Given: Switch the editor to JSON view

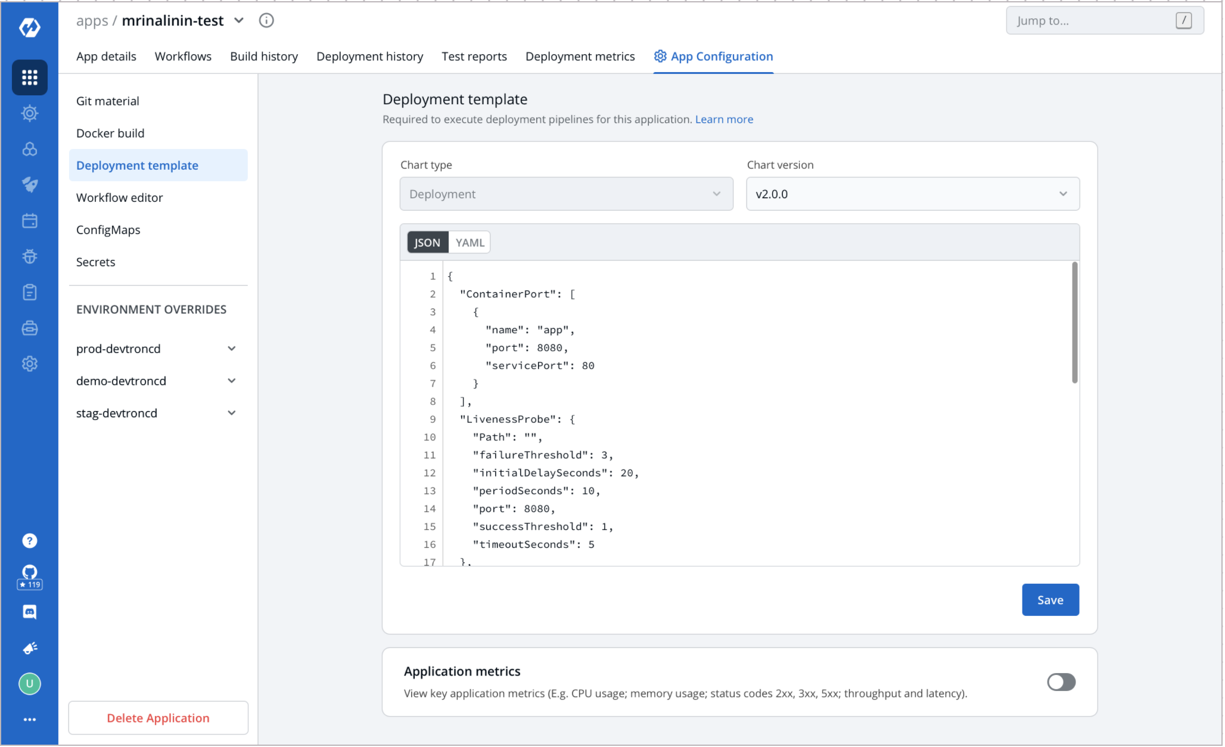Looking at the screenshot, I should point(427,242).
